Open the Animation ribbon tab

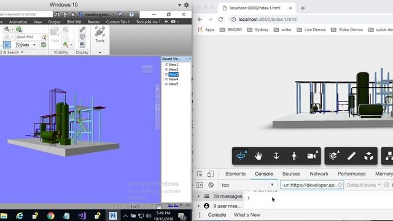pos(18,22)
